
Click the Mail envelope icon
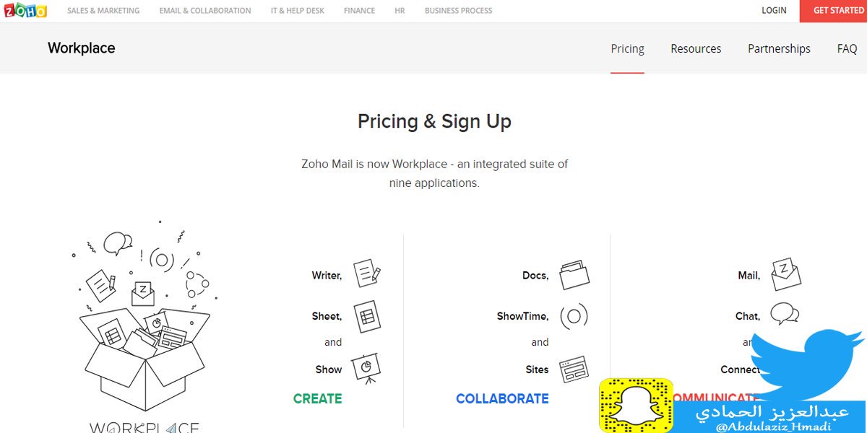pos(785,274)
